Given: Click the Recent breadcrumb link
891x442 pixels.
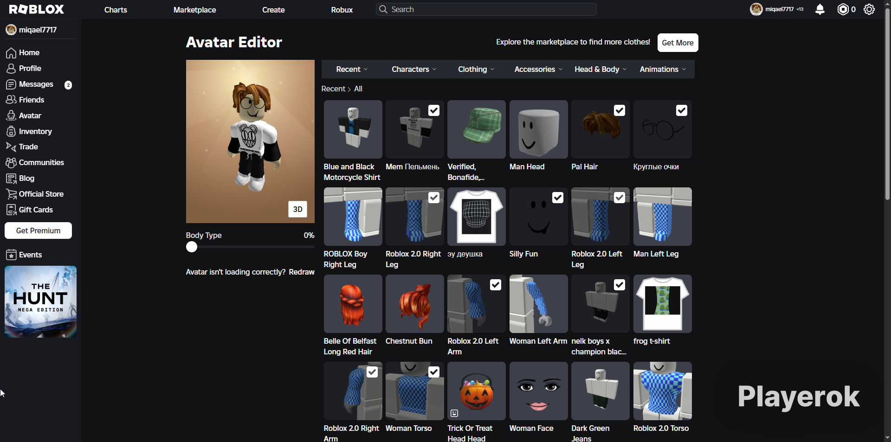Looking at the screenshot, I should 333,89.
